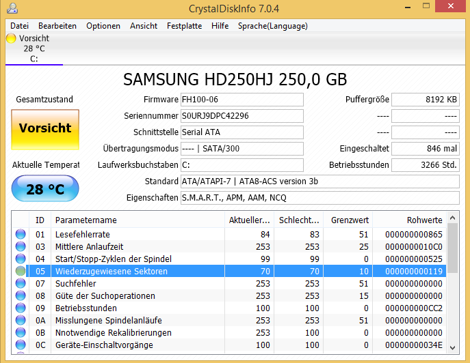The image size is (470, 363).
Task: Select the Suchfehler row name
Action: [x=75, y=283]
